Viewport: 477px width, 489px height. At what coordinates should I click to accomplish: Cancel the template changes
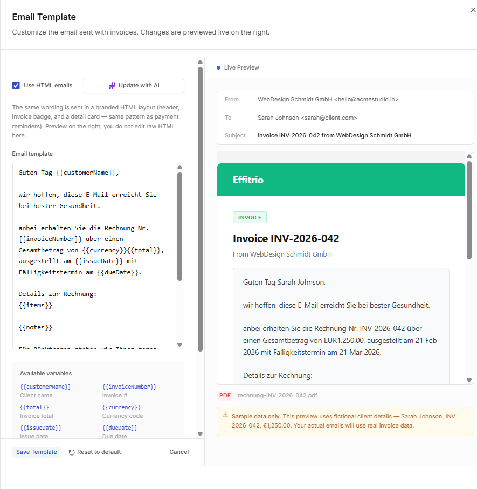pos(179,452)
